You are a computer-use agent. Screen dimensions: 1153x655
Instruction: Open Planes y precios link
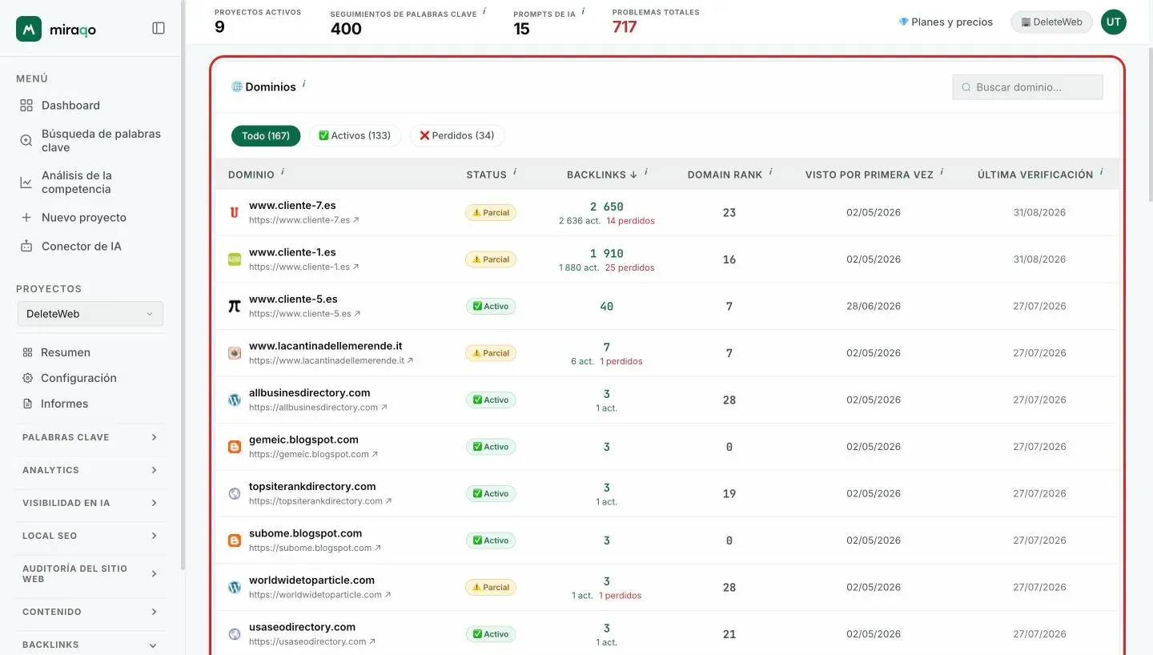coord(946,22)
